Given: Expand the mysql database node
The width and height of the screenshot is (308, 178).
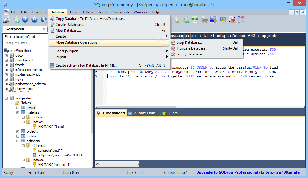Looking at the screenshot, I should (6, 79).
